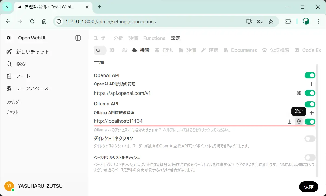Expand the フォルダー section
The image size is (326, 196).
tap(14, 102)
